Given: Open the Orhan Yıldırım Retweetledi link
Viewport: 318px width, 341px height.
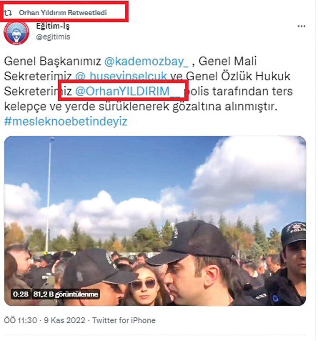Looking at the screenshot, I should click(x=63, y=13).
